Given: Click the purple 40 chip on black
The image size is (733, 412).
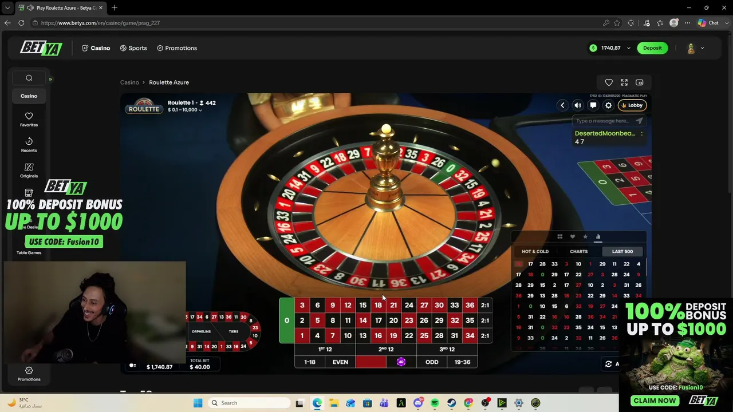Looking at the screenshot, I should pyautogui.click(x=401, y=362).
